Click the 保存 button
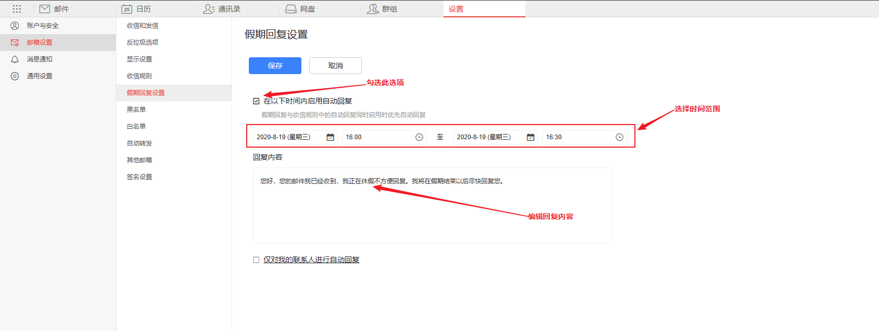879x331 pixels. pos(275,66)
